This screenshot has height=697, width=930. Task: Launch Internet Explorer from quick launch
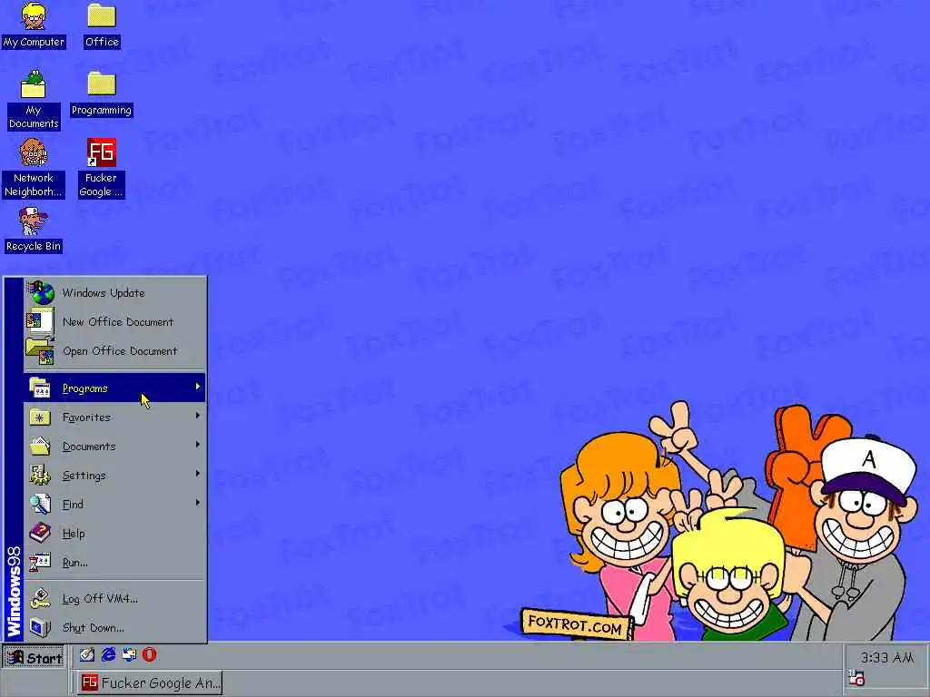pos(109,655)
